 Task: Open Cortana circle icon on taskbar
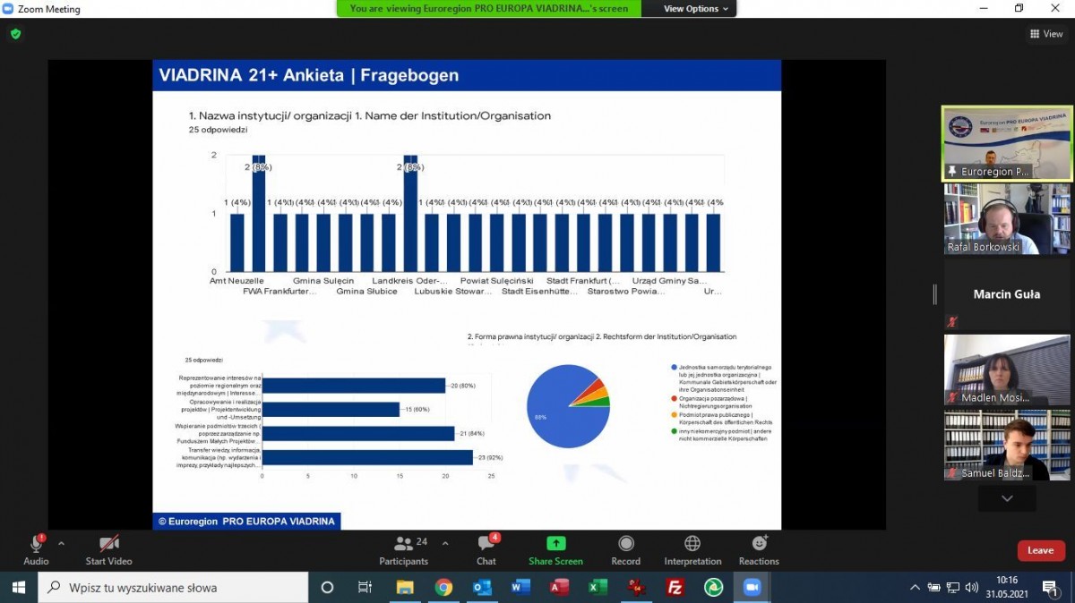327,588
